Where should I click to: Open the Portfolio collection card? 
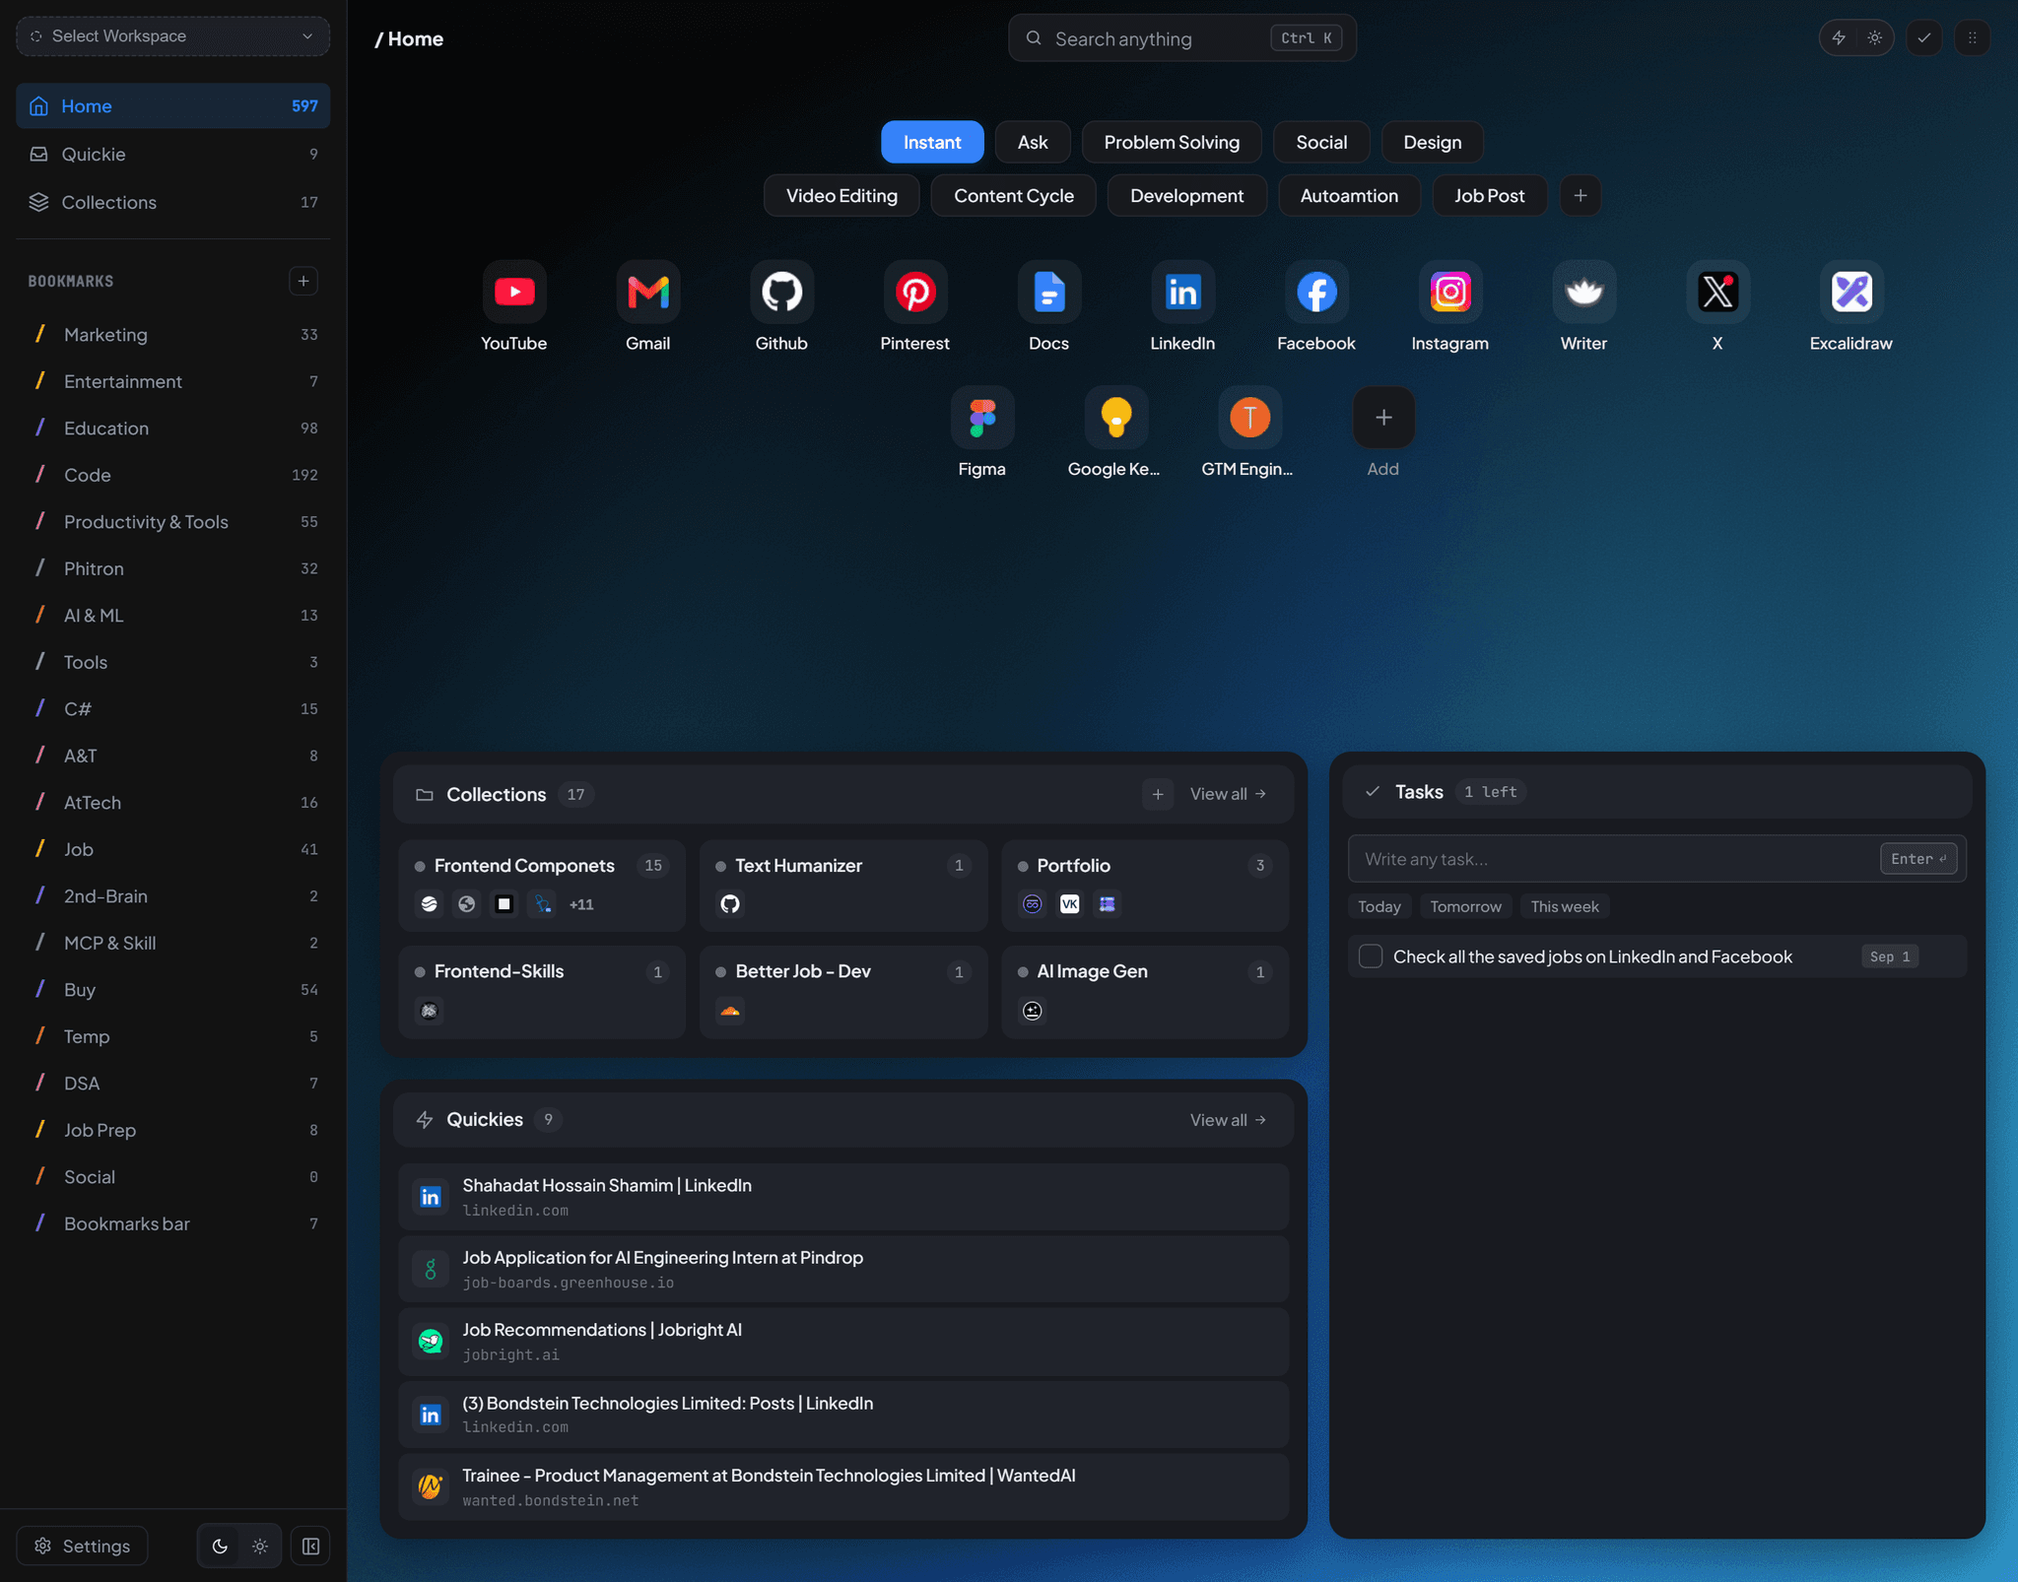[x=1145, y=886]
